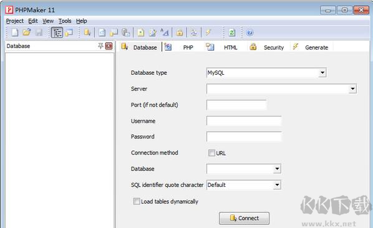
Task: Open a project via folder icon
Action: pos(27,32)
